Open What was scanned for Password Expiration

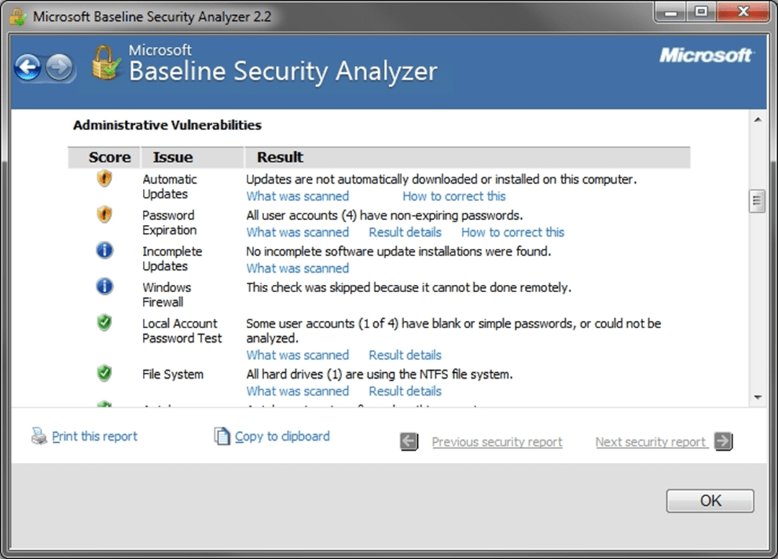[x=297, y=233]
